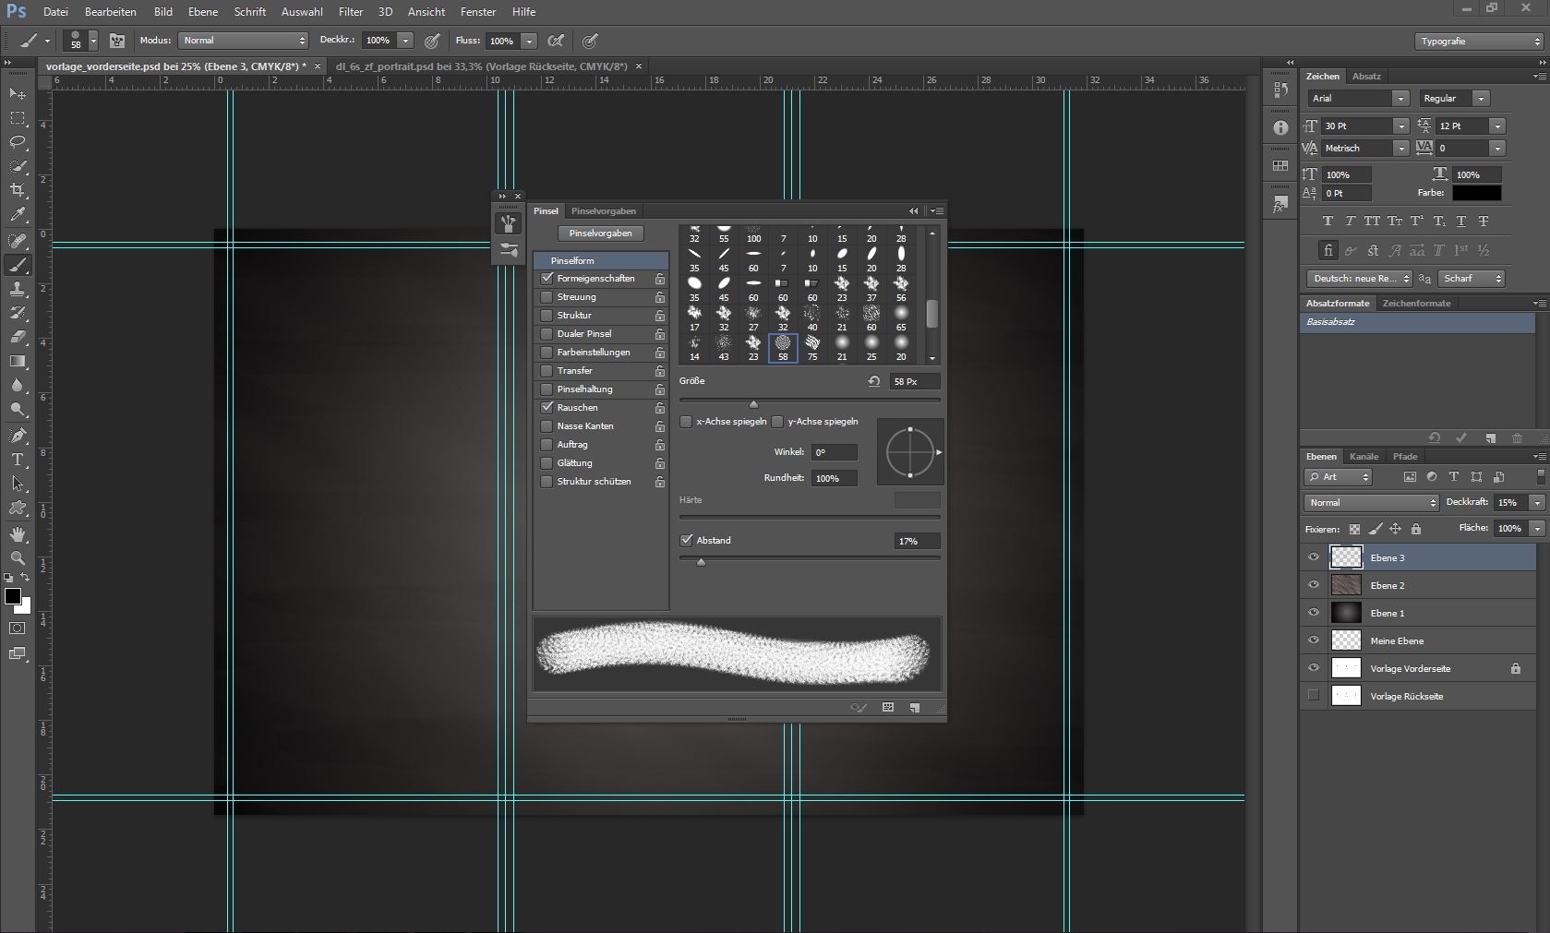Click the Pinselvorgaben button

click(600, 233)
